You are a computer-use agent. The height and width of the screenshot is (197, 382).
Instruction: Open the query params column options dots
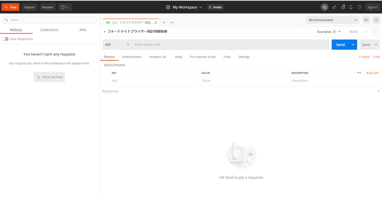click(x=359, y=73)
